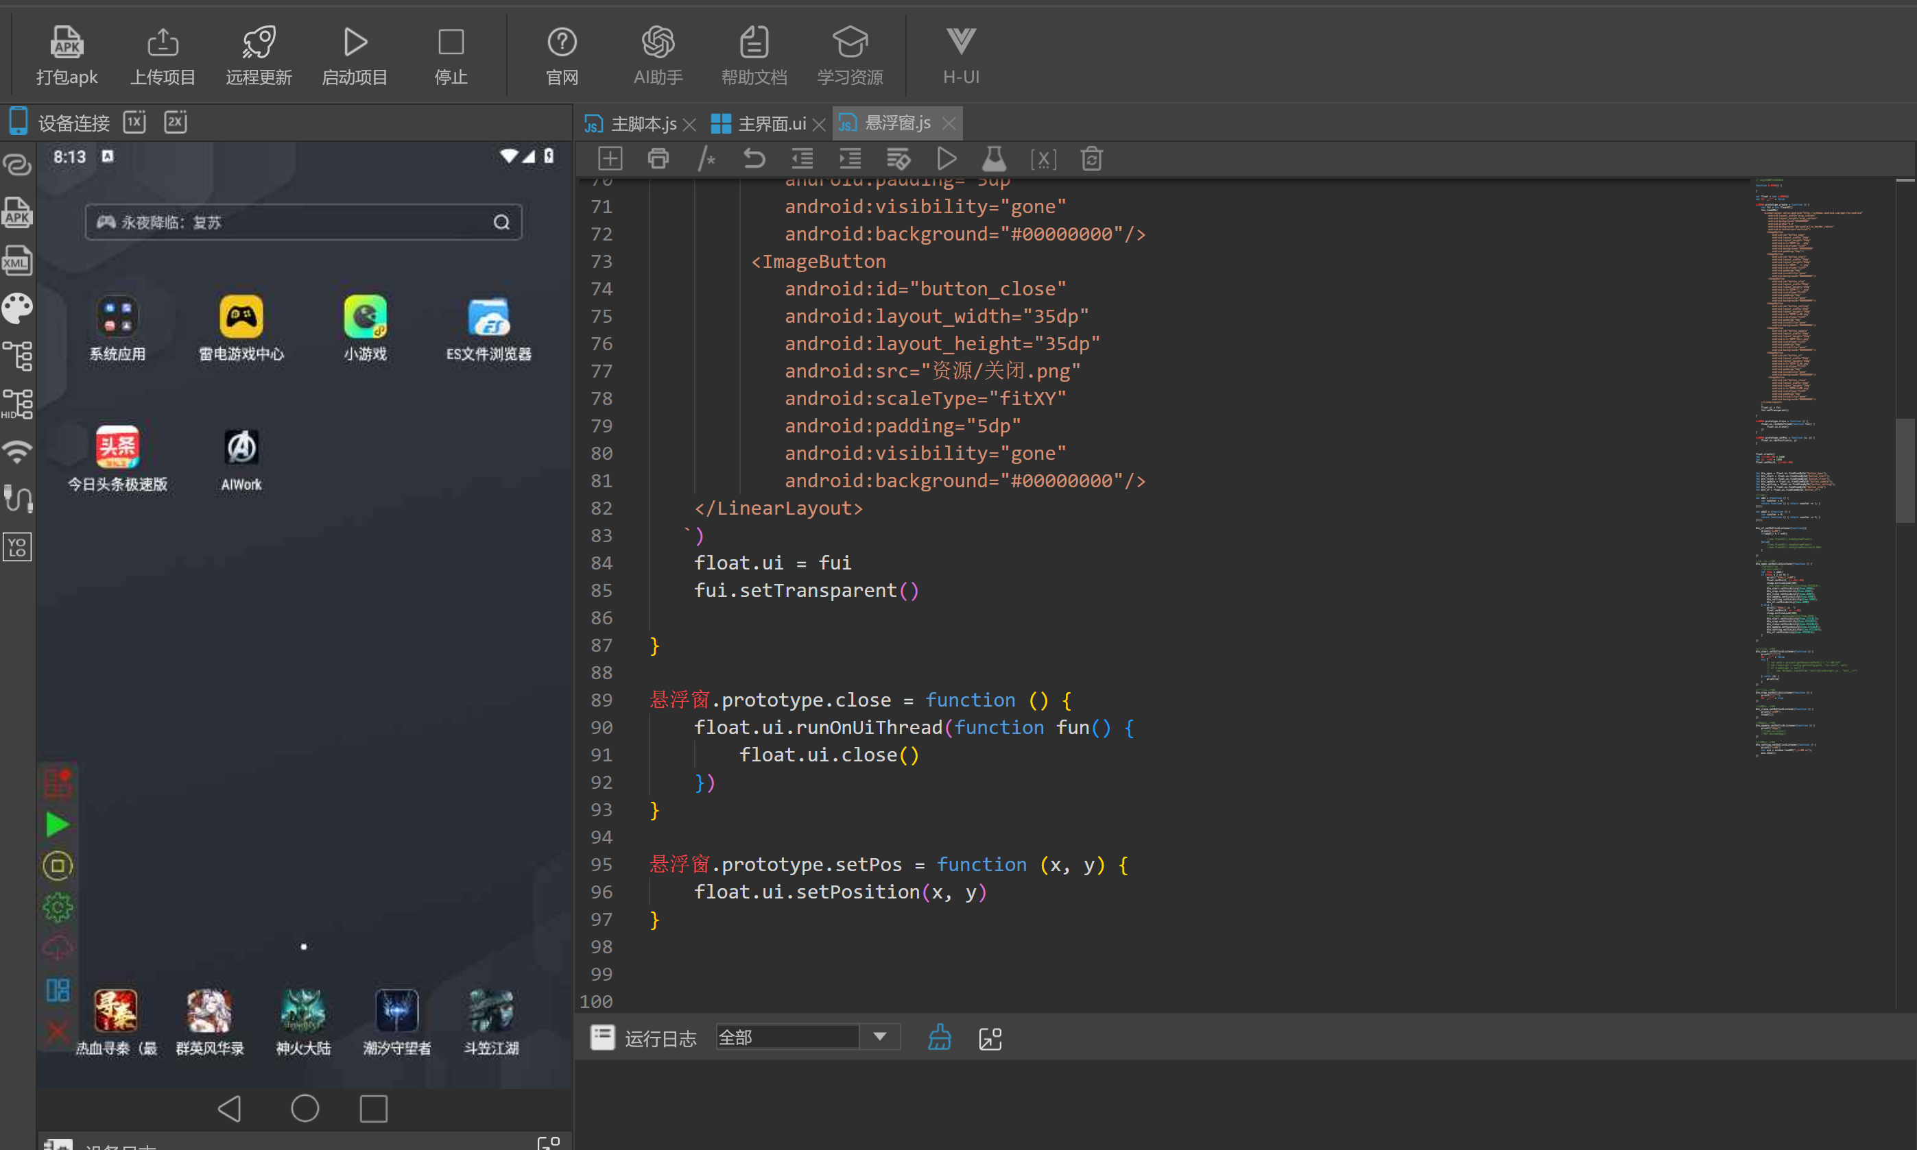Switch to the 主脚本.js tab
1917x1150 pixels.
click(x=642, y=124)
